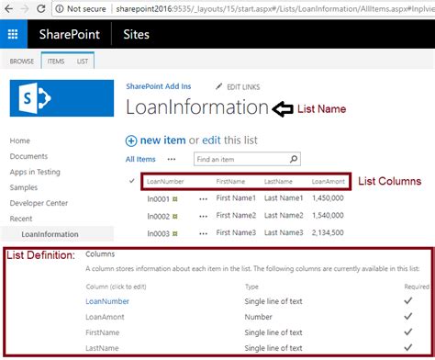Click the 1,450,000 loan amount cell
This screenshot has width=435, height=360.
coord(328,198)
